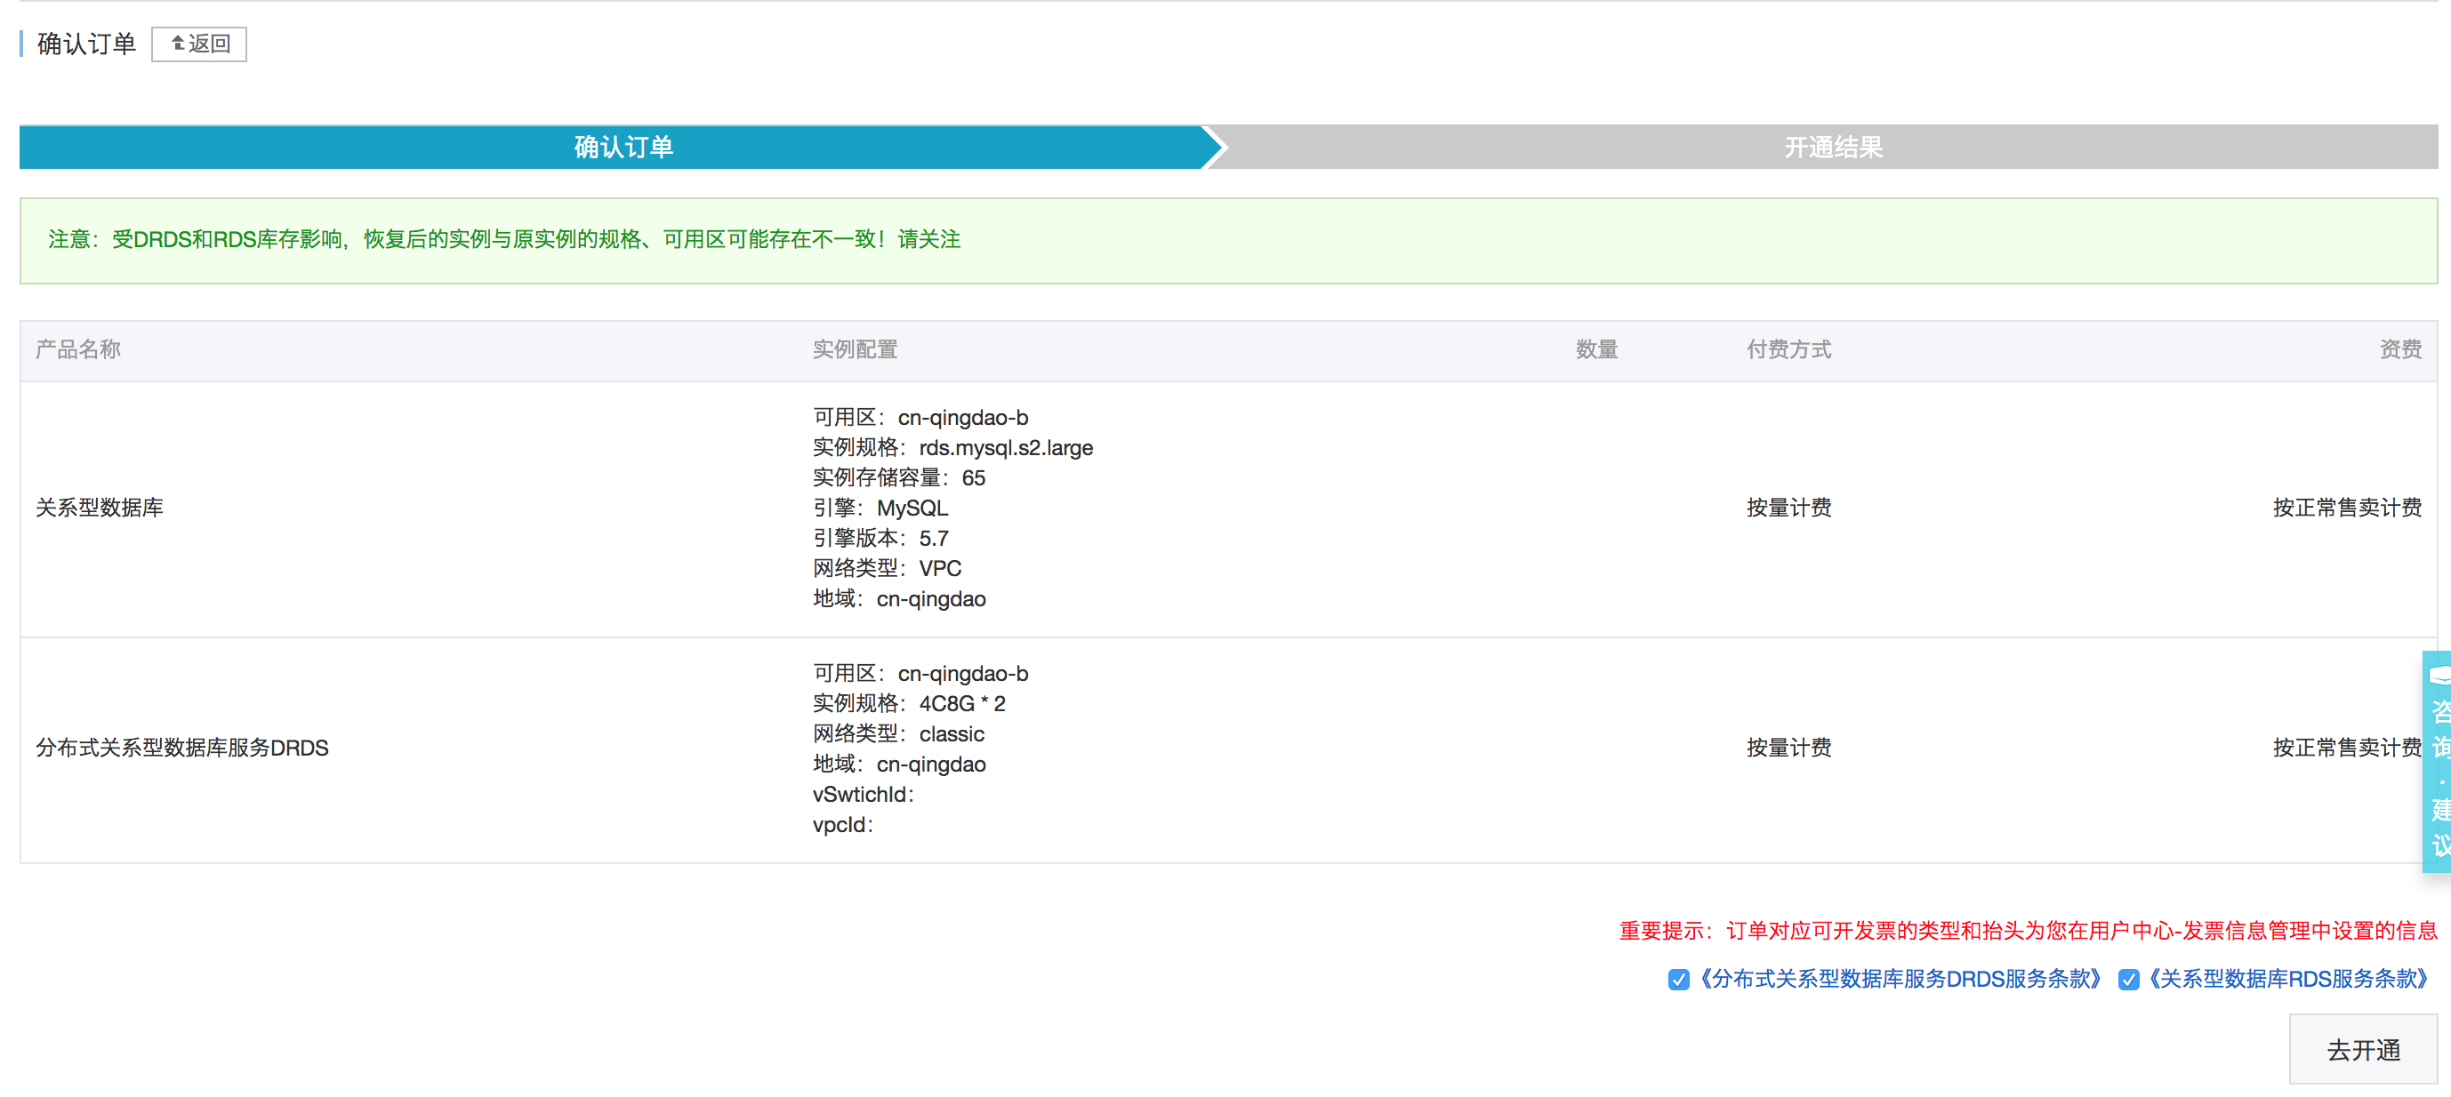Open the 咨询·建议 side panel
The height and width of the screenshot is (1097, 2451).
coord(2438,761)
